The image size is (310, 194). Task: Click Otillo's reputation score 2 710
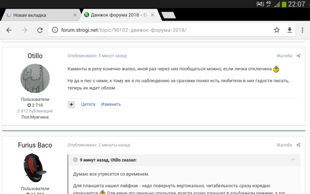coord(35,105)
